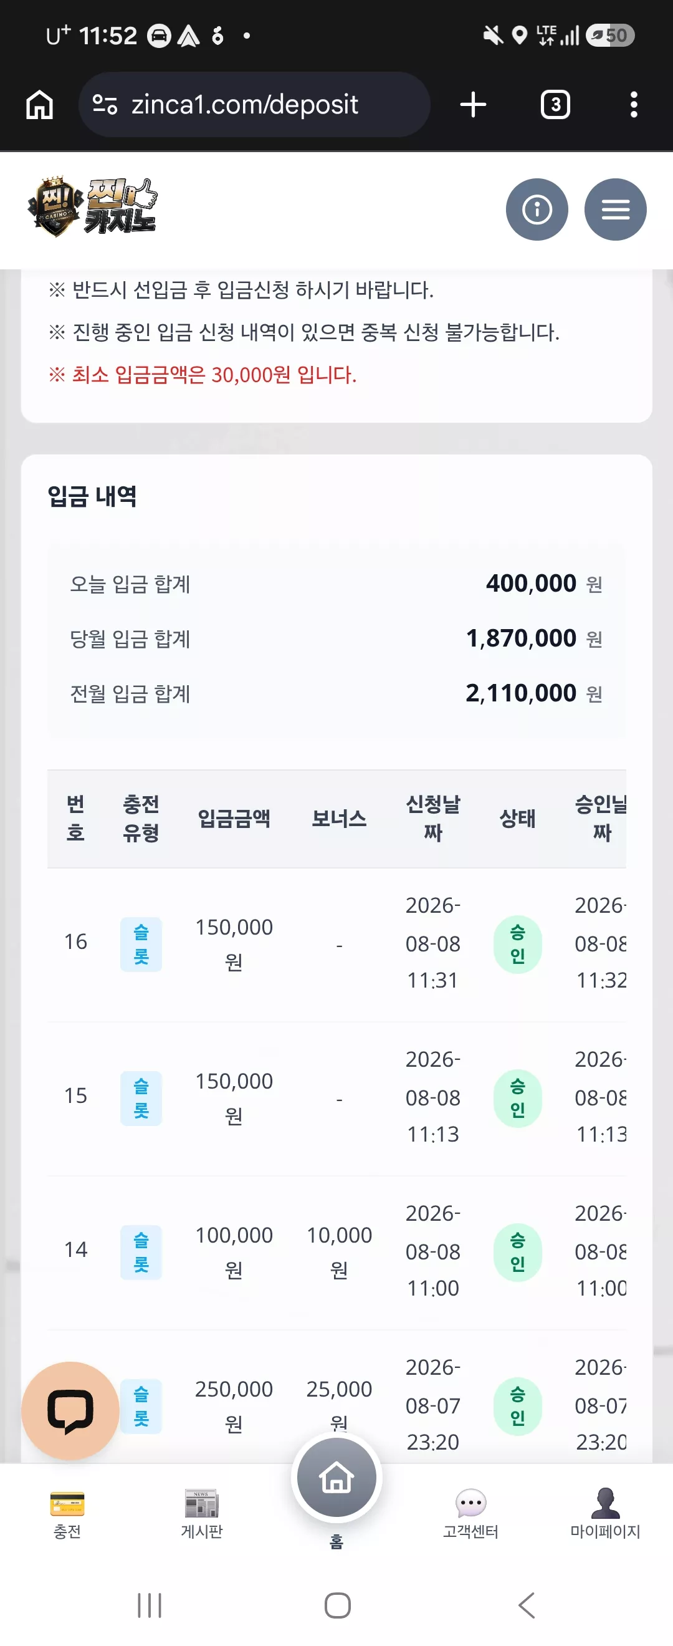The image size is (673, 1646).
Task: Tap the Android back arrow
Action: [x=526, y=1605]
